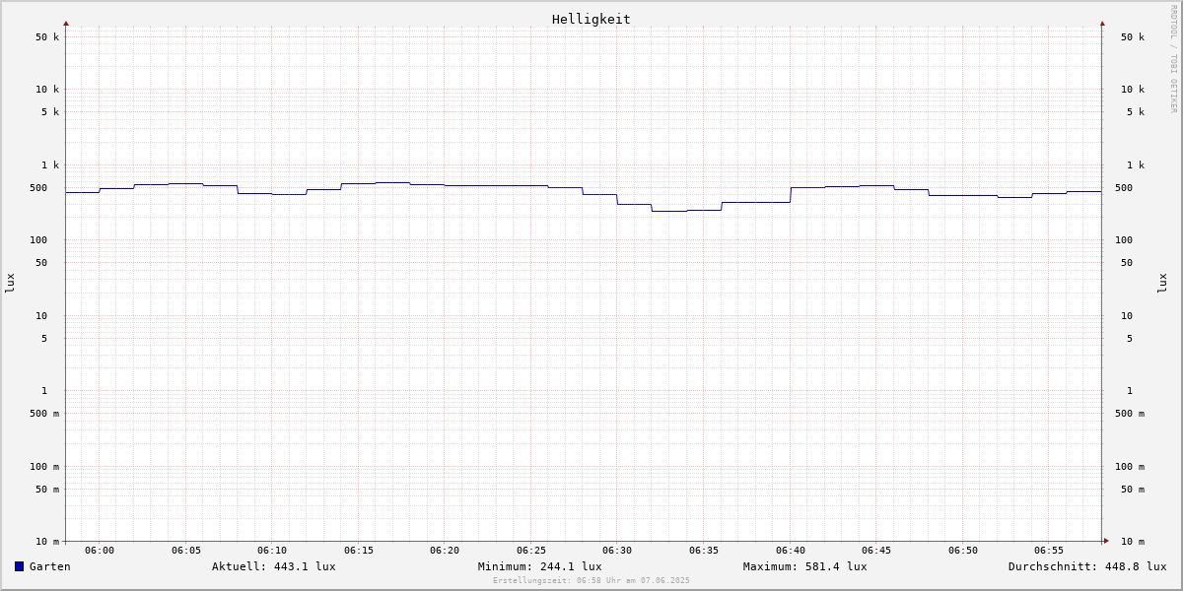Click the 06:10 time axis label
This screenshot has height=591, width=1183.
272,551
